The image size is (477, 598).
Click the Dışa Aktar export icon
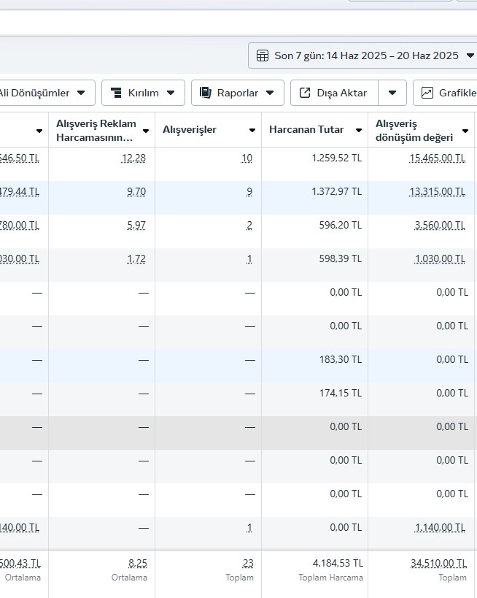pos(305,93)
